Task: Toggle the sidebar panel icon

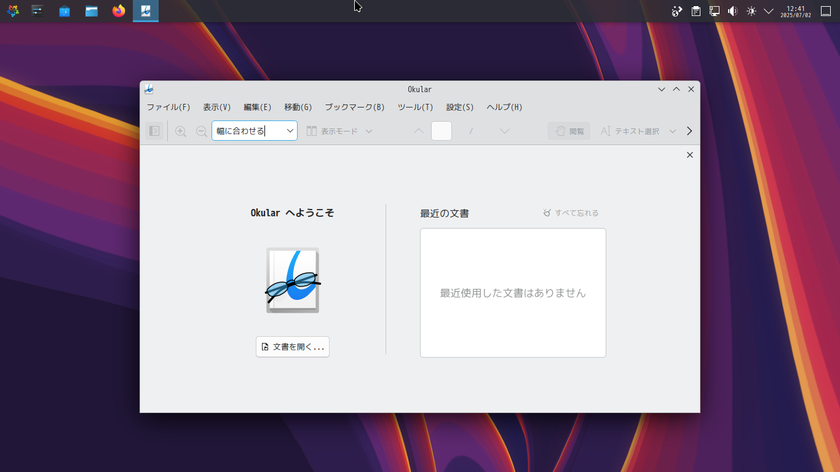Action: [x=154, y=131]
